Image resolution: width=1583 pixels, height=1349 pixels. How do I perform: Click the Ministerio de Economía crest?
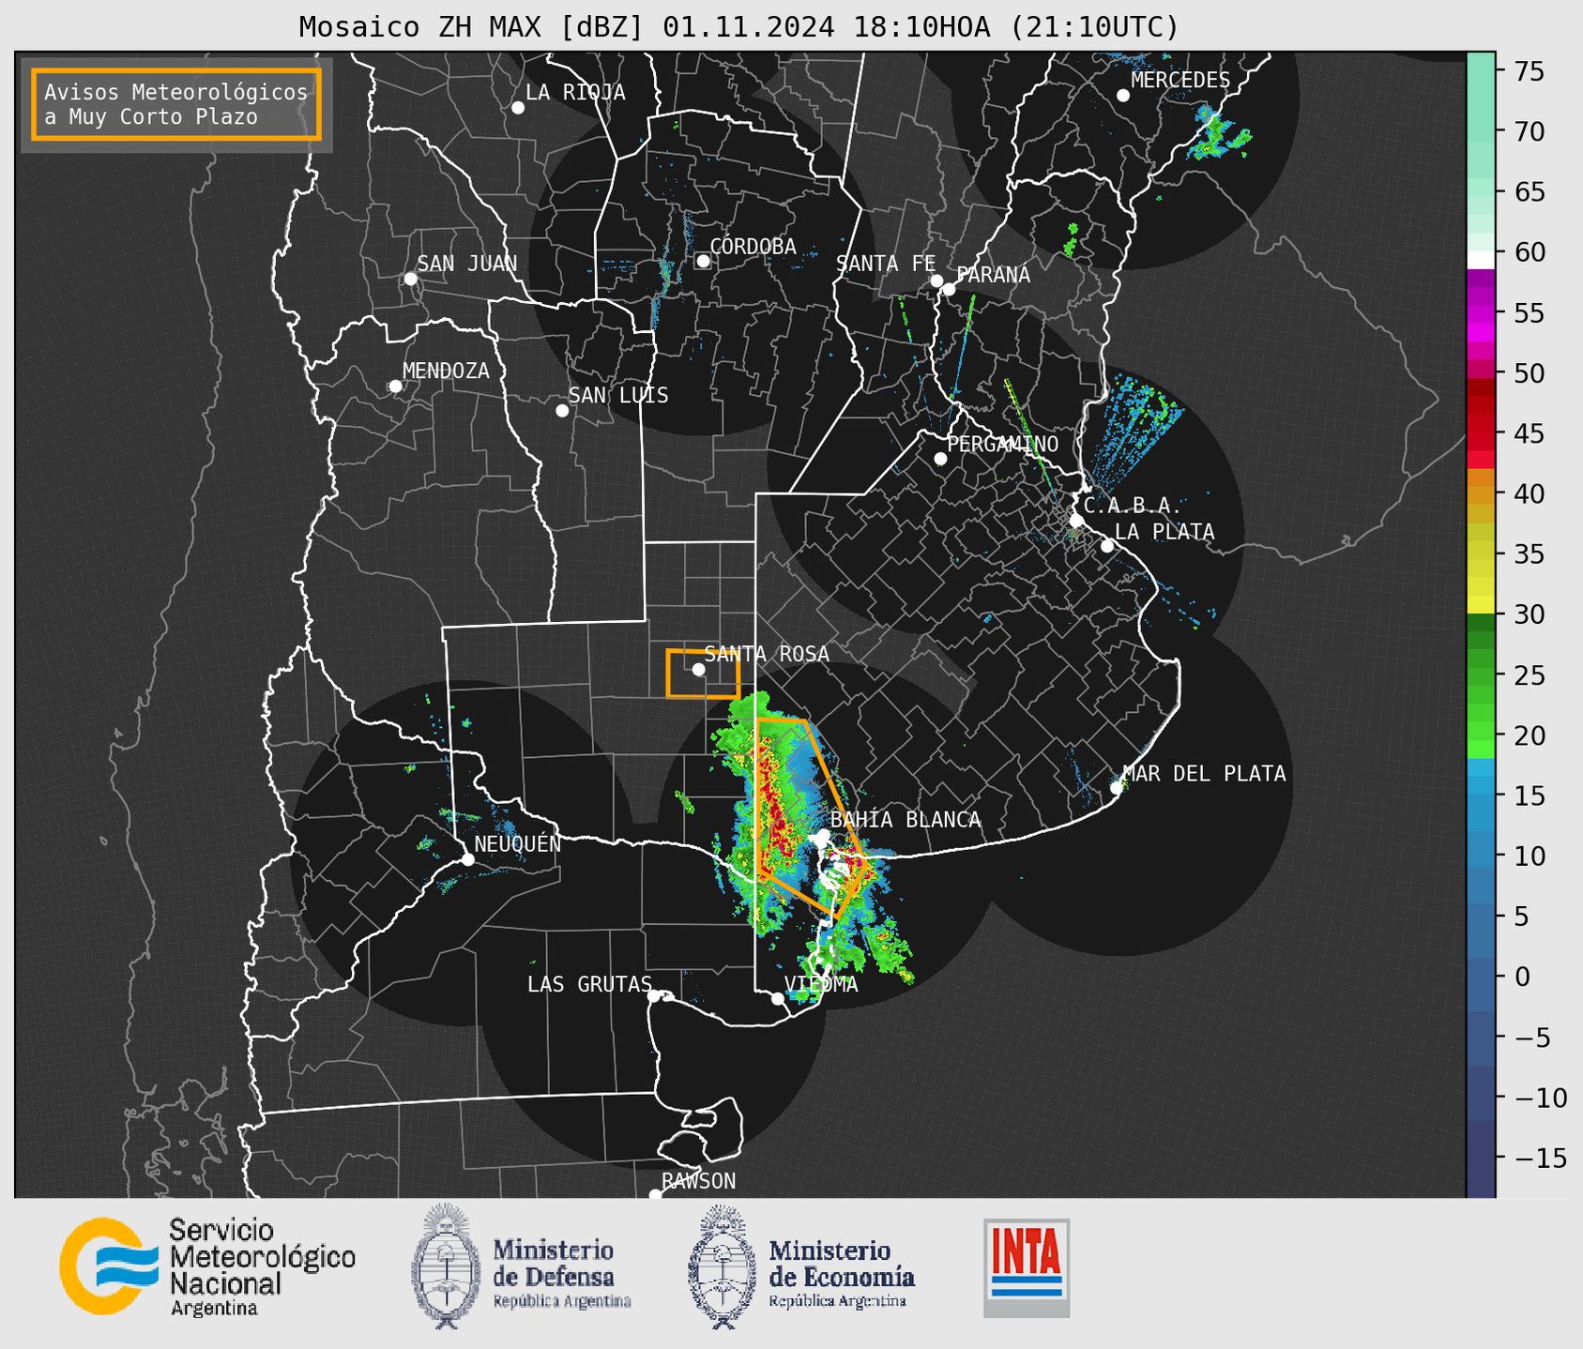point(721,1266)
